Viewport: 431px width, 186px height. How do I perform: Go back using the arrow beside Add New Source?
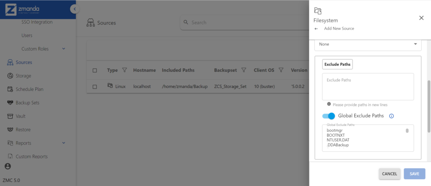[317, 29]
